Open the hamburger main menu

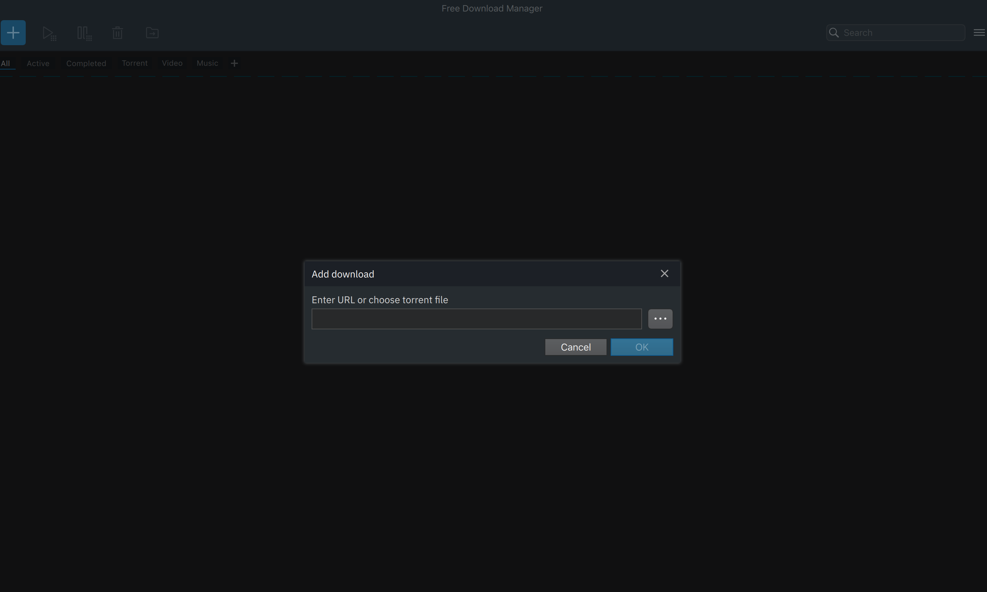click(979, 33)
